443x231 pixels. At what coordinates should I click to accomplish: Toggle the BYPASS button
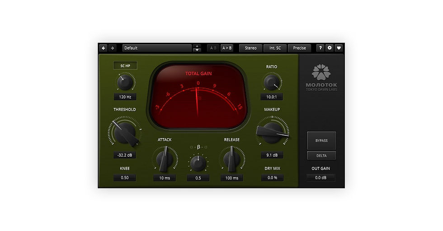click(x=321, y=140)
